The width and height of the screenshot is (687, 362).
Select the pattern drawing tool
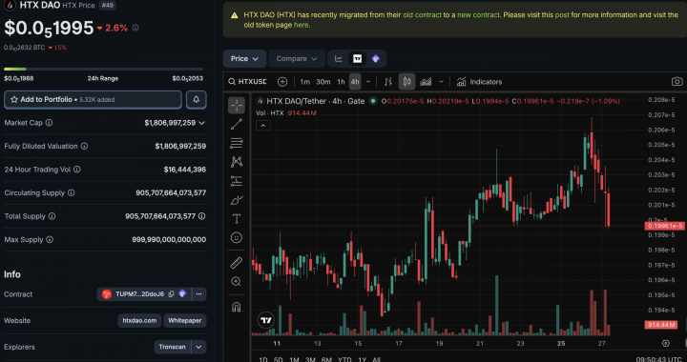(x=237, y=162)
